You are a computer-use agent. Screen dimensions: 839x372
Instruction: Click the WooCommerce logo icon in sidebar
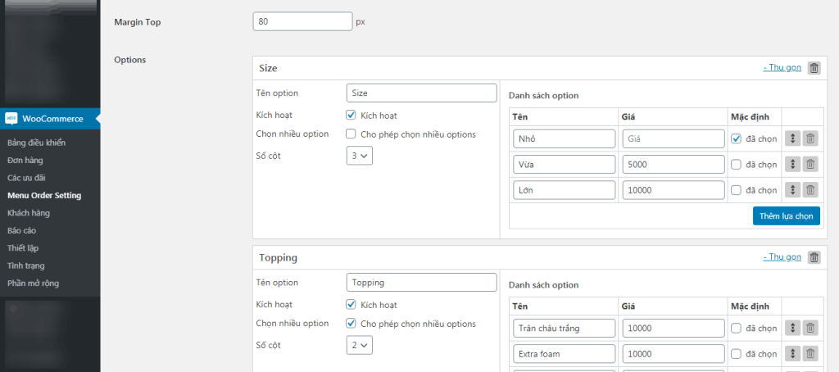click(11, 119)
